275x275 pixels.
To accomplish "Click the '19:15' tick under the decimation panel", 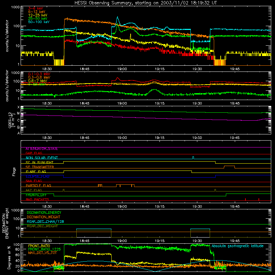I will pyautogui.click(x=159, y=241).
